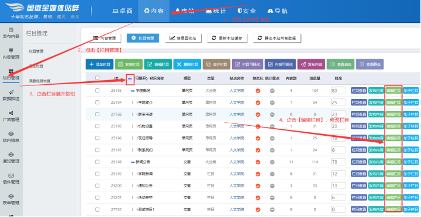Open 发布内容 in the left sidebar

click(11, 33)
